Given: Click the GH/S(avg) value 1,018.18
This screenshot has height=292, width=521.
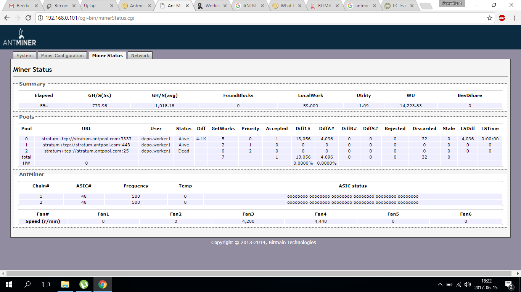Looking at the screenshot, I should click(164, 106).
